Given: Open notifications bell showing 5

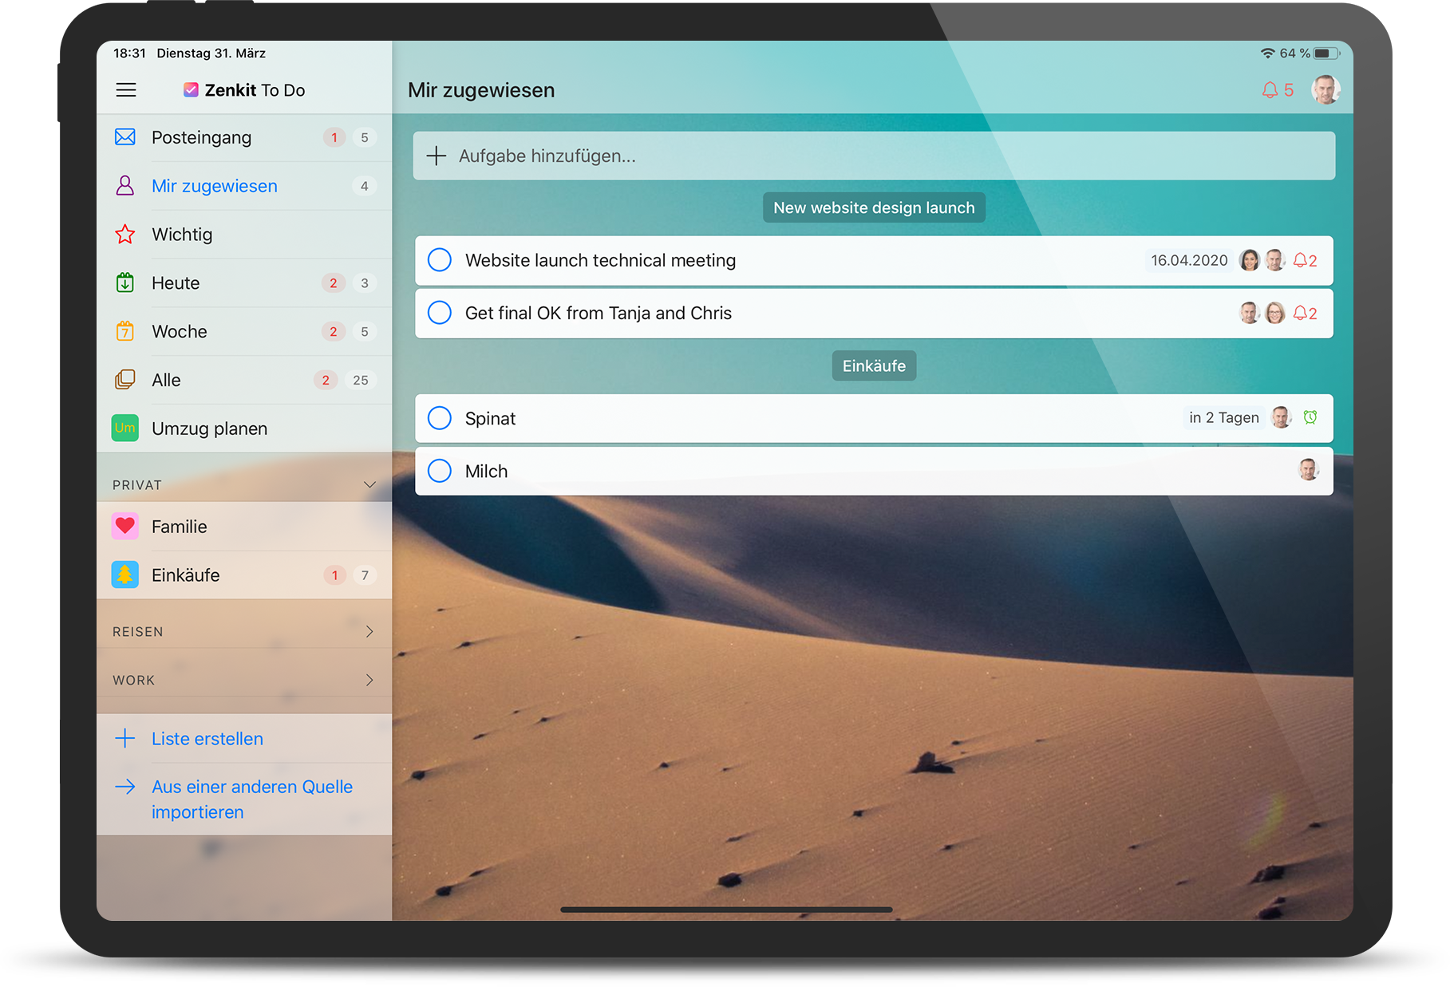Looking at the screenshot, I should 1278,90.
